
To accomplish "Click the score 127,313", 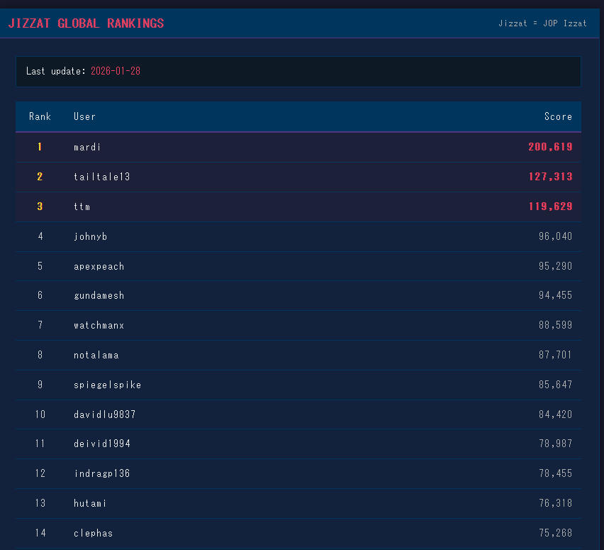I will click(x=550, y=177).
